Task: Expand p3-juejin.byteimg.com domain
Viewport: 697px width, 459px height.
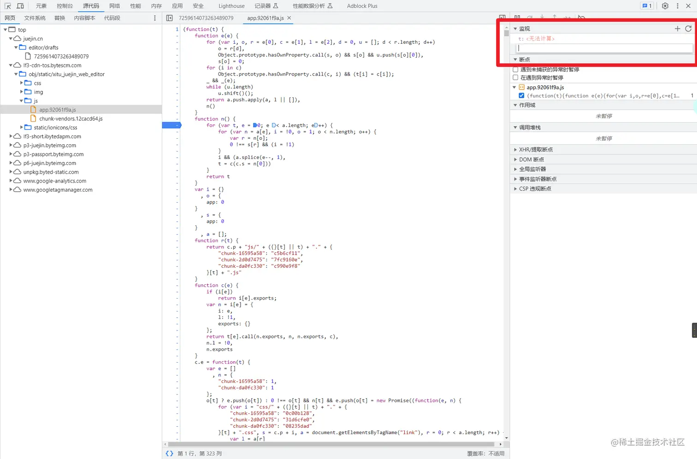Action: point(11,145)
